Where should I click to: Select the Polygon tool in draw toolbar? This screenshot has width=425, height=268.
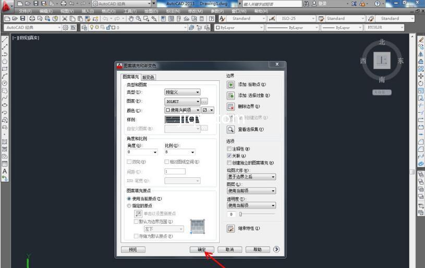[5, 62]
